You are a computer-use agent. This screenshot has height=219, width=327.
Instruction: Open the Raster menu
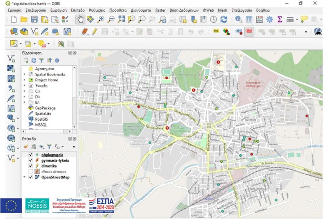pos(160,9)
